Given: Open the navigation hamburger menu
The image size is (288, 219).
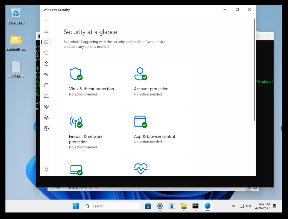Looking at the screenshot, I should coord(46,31).
